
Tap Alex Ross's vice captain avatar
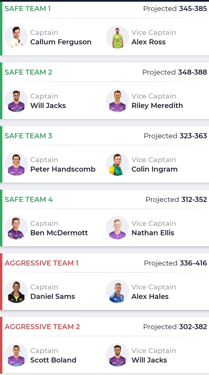pyautogui.click(x=118, y=37)
